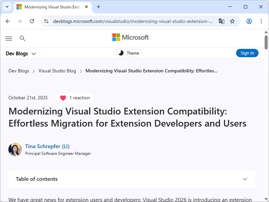
Task: Open the hamburger navigation menu
Action: coord(9,38)
